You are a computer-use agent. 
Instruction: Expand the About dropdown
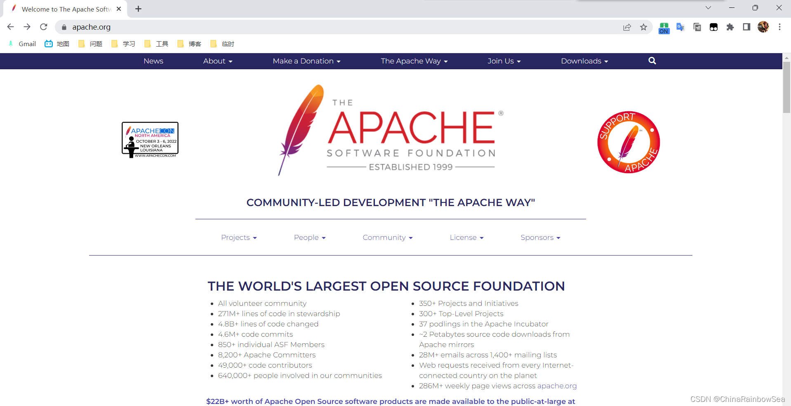(218, 61)
